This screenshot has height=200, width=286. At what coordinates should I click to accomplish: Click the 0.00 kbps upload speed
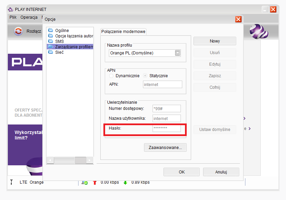coord(110,182)
